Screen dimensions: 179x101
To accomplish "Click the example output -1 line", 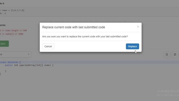I will [x=3, y=13].
